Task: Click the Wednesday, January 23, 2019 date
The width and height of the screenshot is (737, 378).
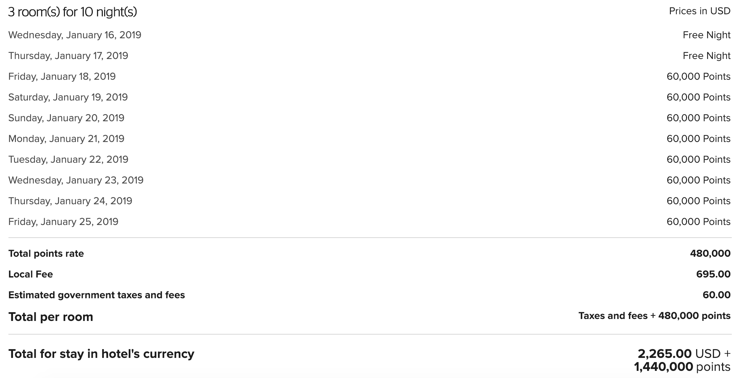Action: [76, 180]
